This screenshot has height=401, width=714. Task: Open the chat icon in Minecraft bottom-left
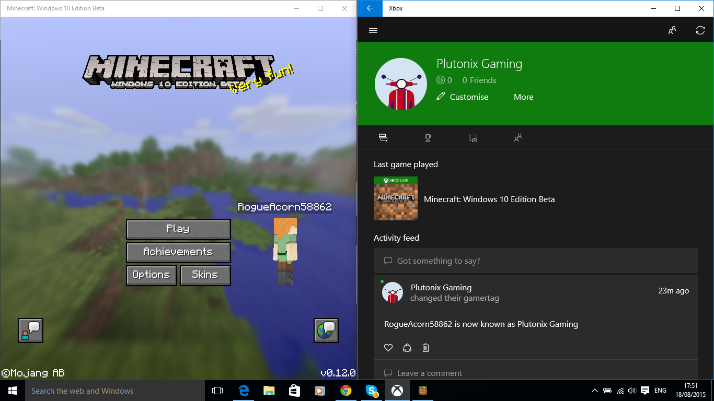tap(31, 330)
